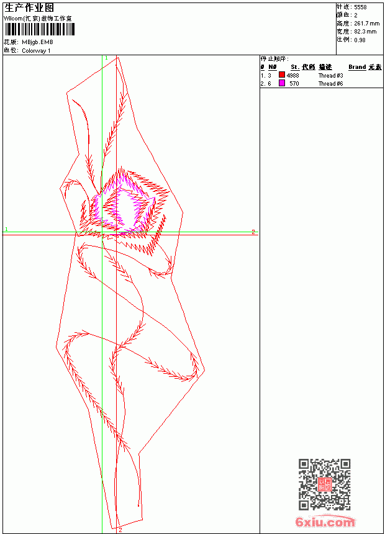Click the 生产作业图 title heading

(29, 8)
